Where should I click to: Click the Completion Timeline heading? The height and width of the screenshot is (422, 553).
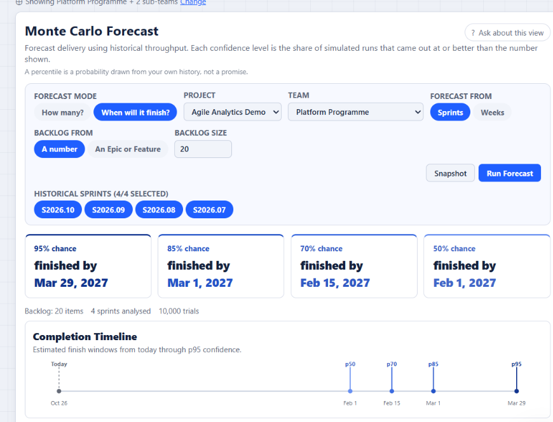point(85,337)
